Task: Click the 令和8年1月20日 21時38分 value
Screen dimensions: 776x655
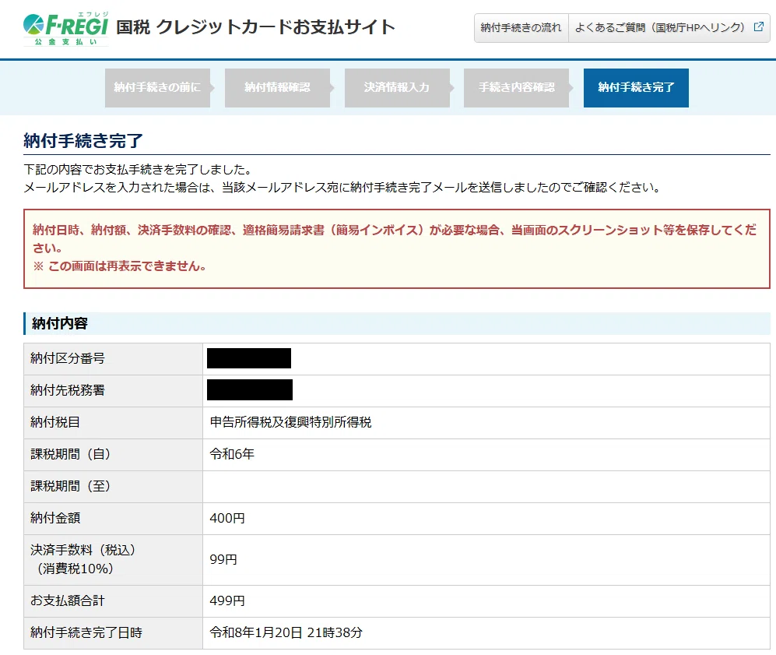Action: coord(286,632)
